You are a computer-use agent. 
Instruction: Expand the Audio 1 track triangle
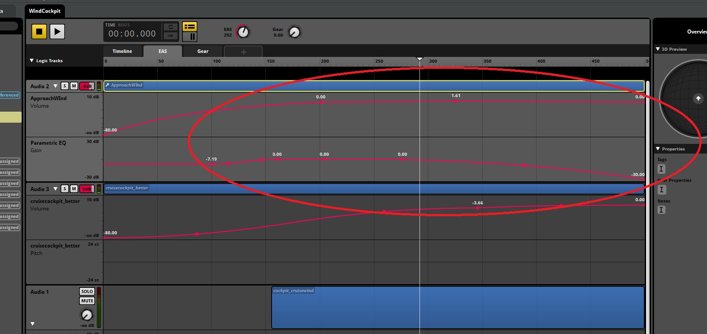(x=32, y=324)
